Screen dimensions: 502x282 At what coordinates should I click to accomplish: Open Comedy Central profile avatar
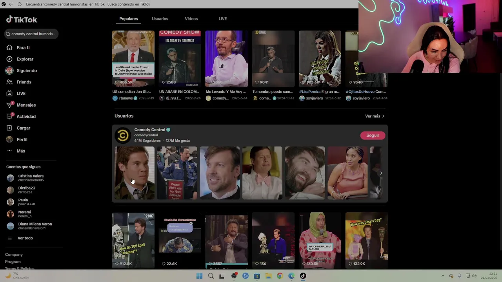123,135
